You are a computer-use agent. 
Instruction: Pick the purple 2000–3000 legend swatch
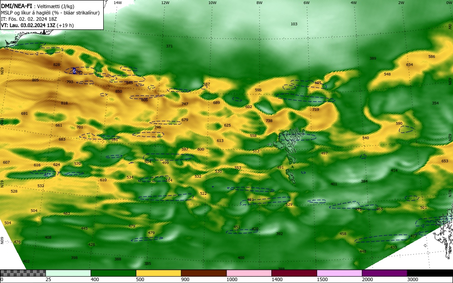[x=385, y=273]
